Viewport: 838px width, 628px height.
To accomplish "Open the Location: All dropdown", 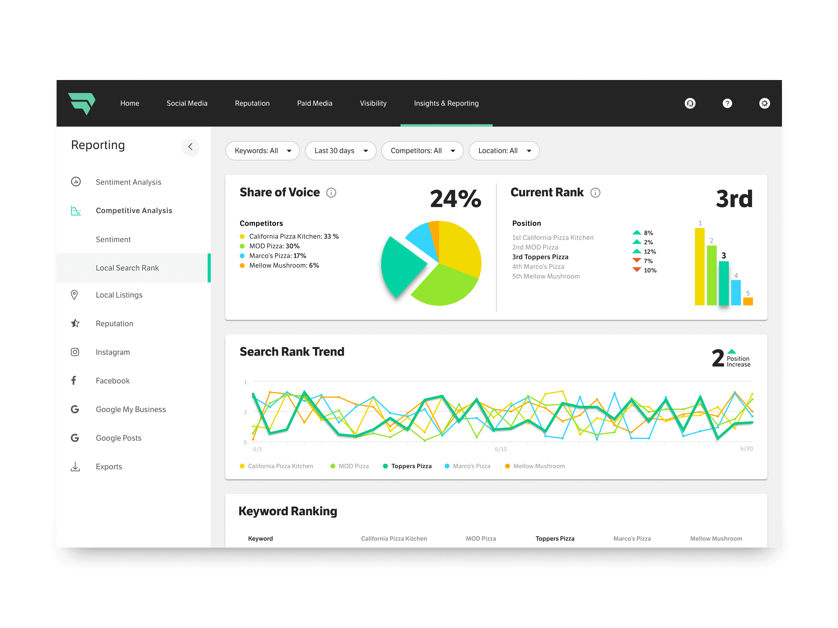I will click(504, 151).
